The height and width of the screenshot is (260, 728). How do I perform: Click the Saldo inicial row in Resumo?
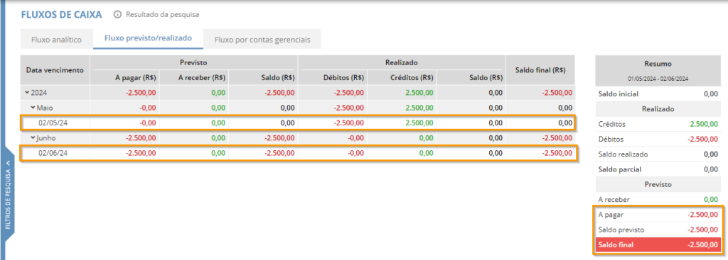coord(658,94)
